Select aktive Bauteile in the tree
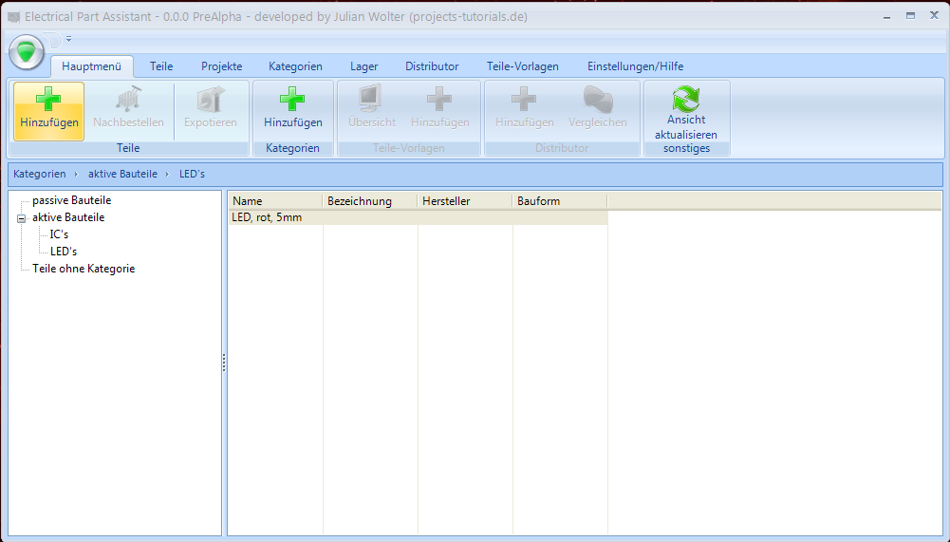 68,217
